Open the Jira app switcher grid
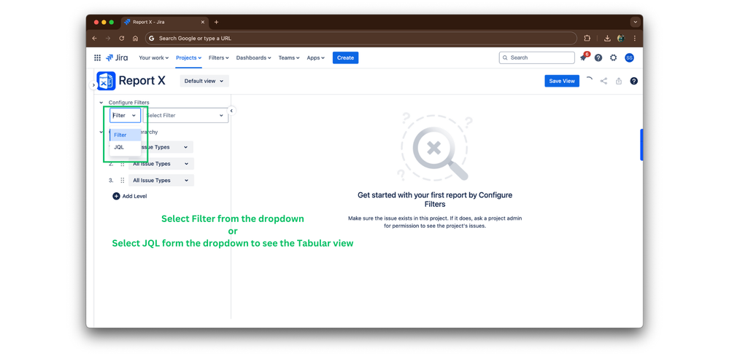The image size is (729, 356). tap(97, 58)
